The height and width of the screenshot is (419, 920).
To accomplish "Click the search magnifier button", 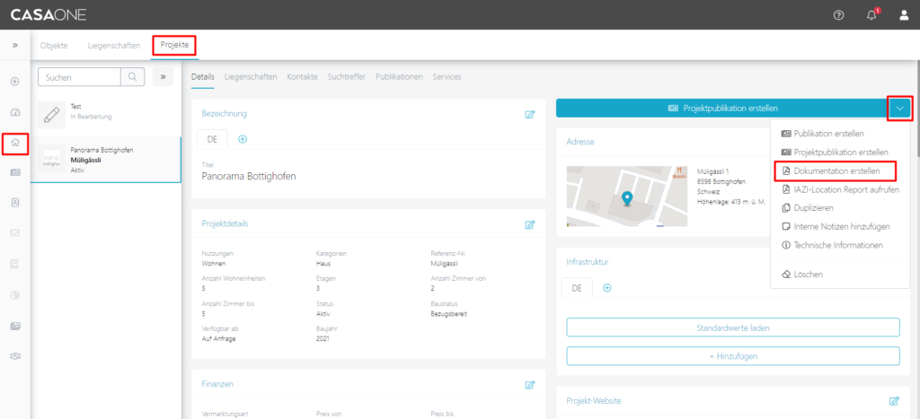I will point(132,78).
